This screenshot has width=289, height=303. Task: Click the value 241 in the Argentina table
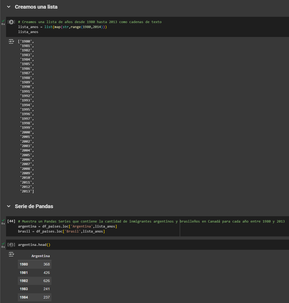[47, 289]
